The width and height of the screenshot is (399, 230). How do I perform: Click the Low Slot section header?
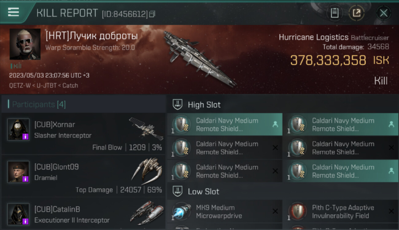[203, 192]
